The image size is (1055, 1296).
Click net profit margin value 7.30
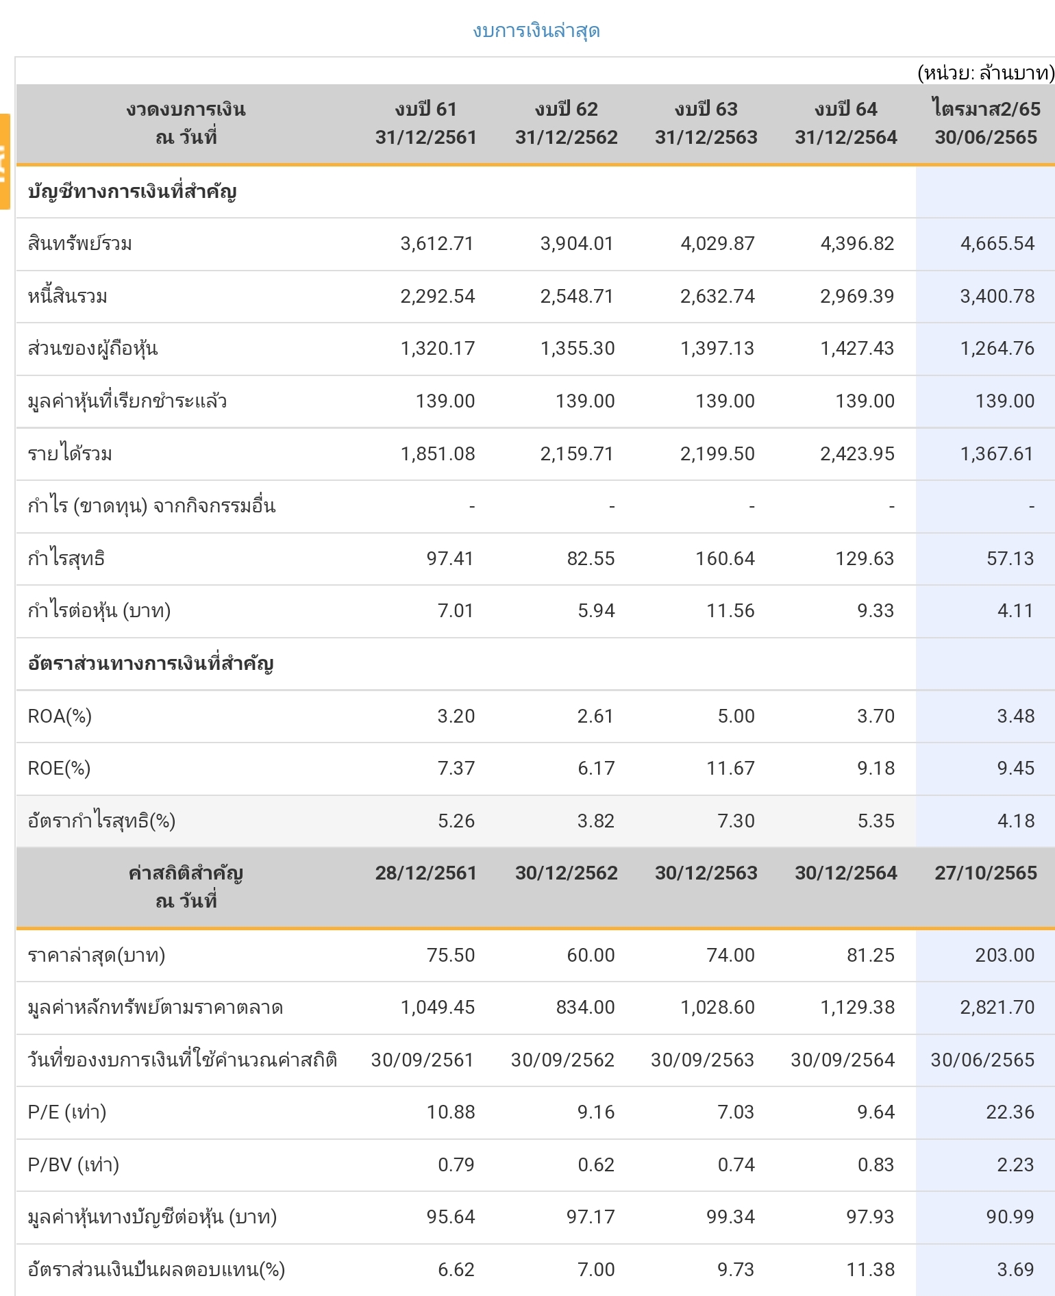pyautogui.click(x=736, y=821)
